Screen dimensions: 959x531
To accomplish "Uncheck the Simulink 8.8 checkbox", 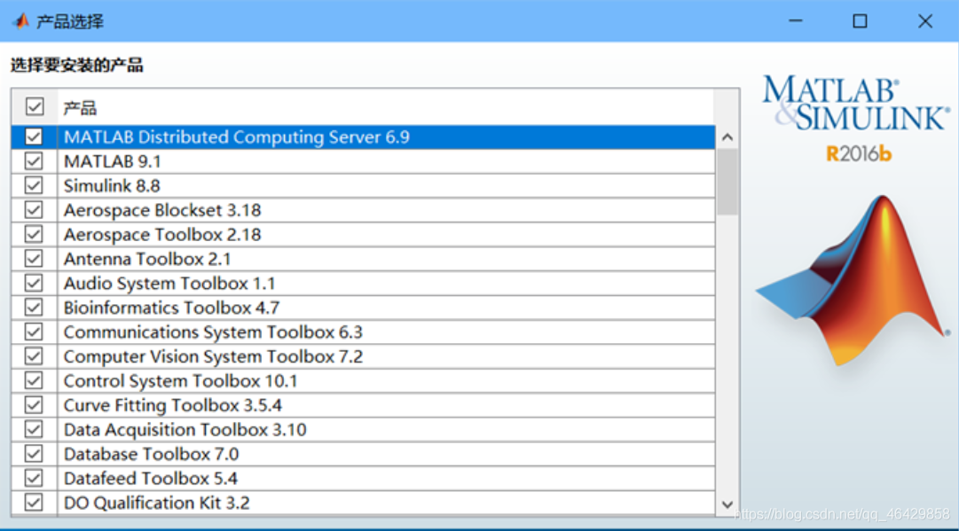I will point(34,186).
